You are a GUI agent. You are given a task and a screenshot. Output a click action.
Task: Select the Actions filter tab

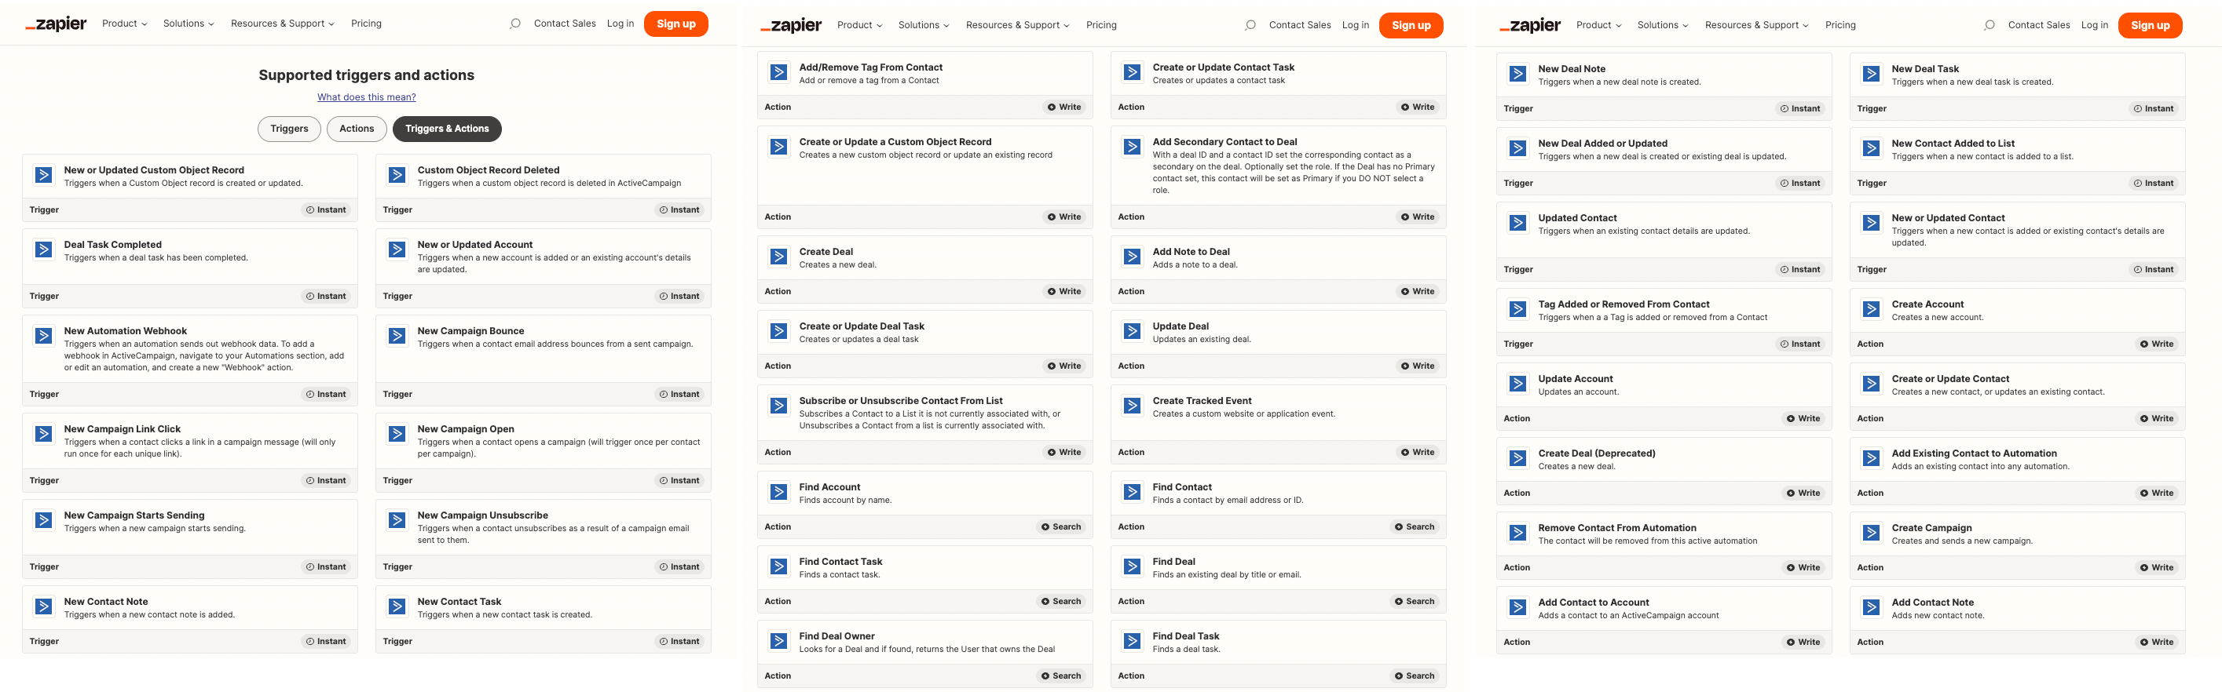point(357,129)
